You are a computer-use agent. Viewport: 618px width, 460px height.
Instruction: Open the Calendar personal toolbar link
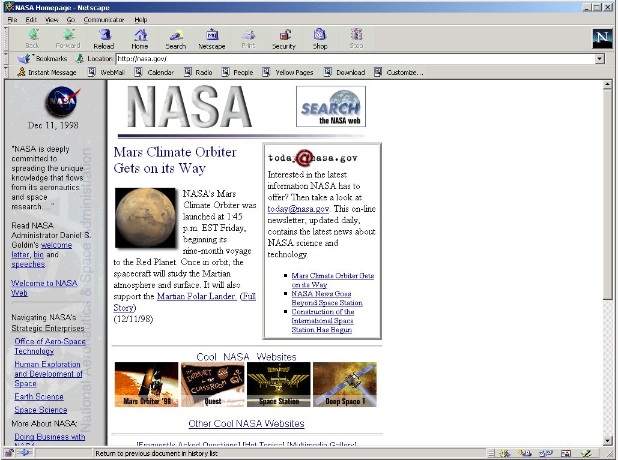(154, 73)
